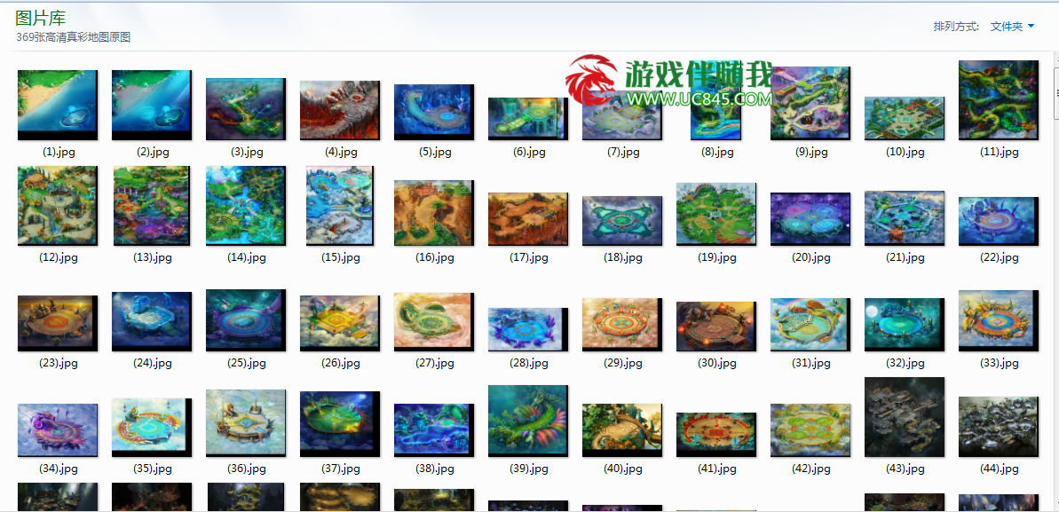The height and width of the screenshot is (512, 1059).
Task: Select thumbnail of (23).jpg
Action: 58,324
